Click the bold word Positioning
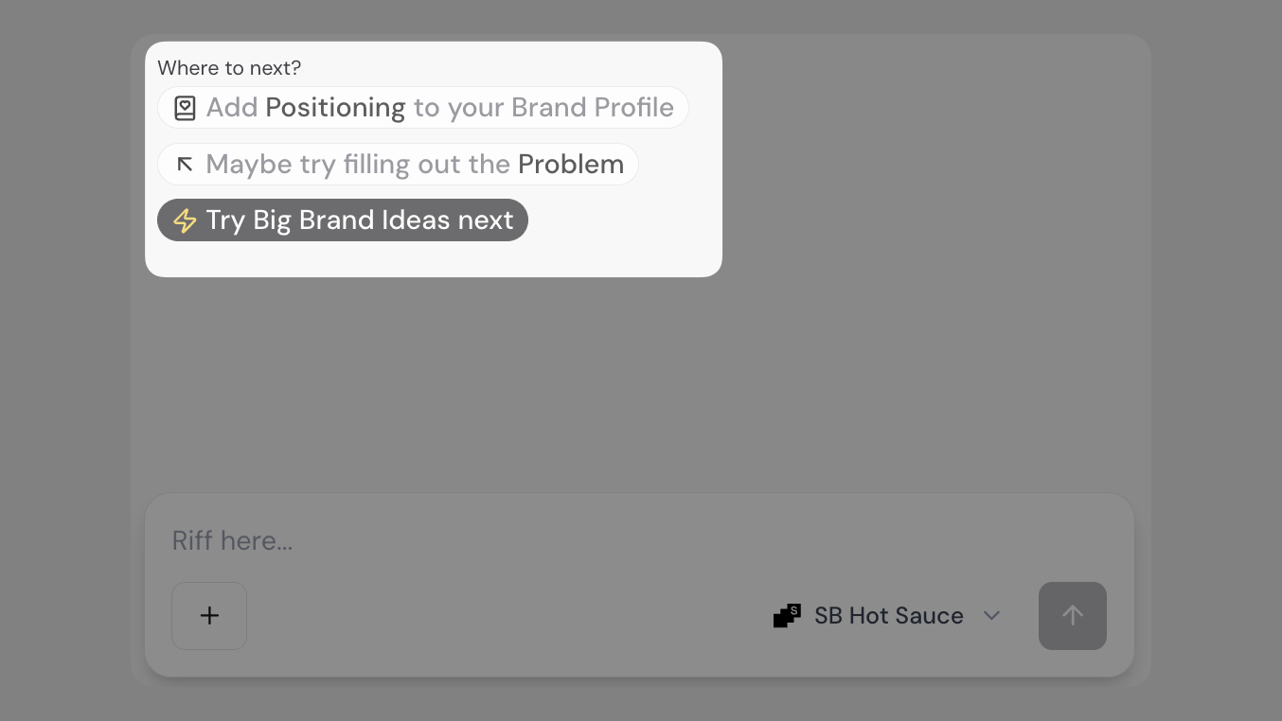This screenshot has height=721, width=1282. tap(335, 108)
